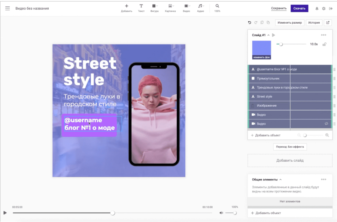Click the 100% zoom magnifier
The height and width of the screenshot is (222, 337).
coord(217,8)
